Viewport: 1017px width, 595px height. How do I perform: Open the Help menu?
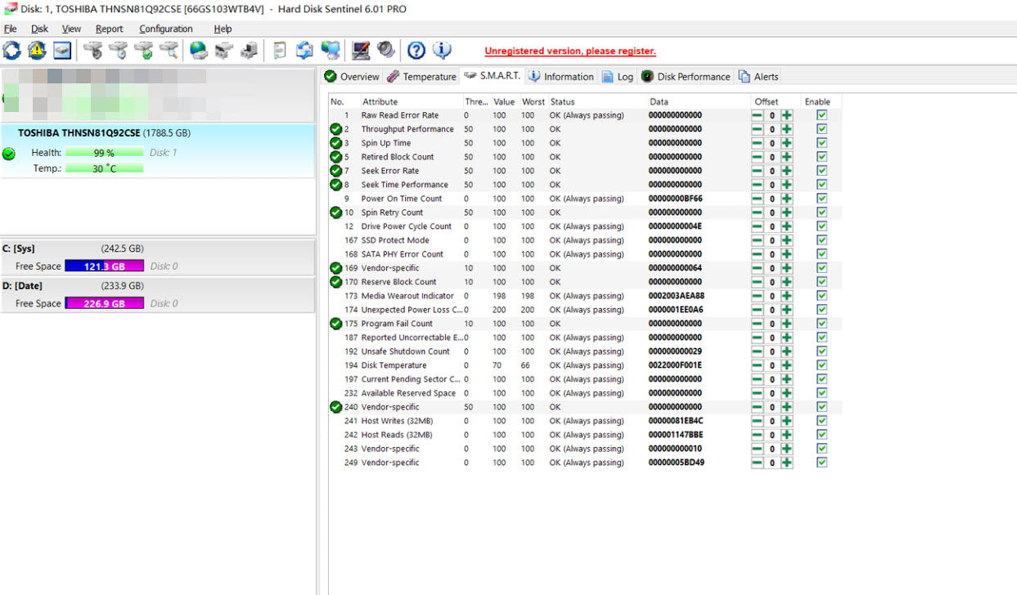click(223, 29)
